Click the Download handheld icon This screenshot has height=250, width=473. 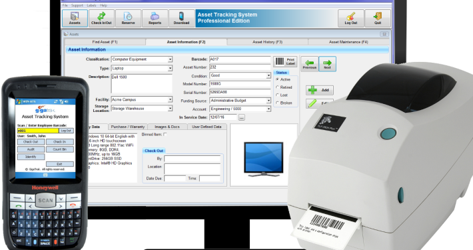point(181,18)
